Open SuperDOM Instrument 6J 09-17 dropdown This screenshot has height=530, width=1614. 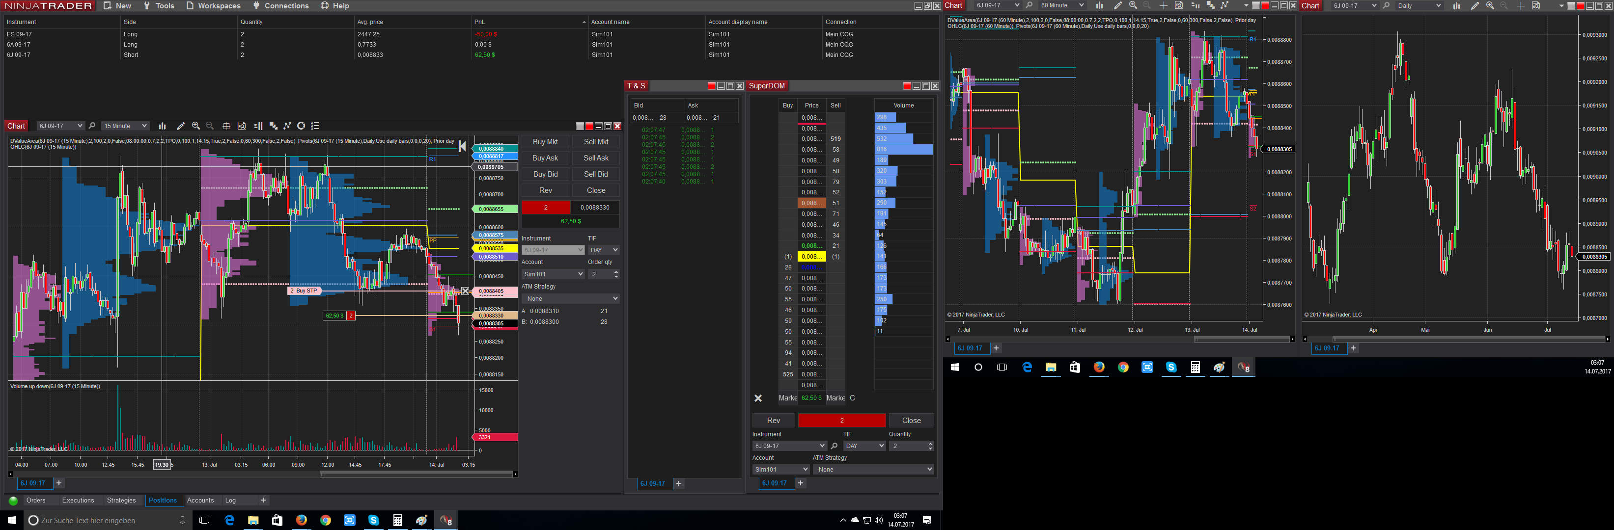pos(789,446)
